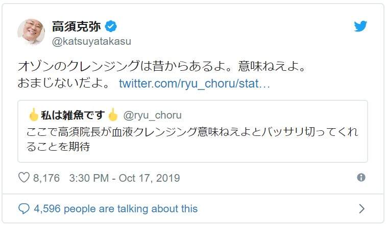Click the emoji before 私は雑魚です
This screenshot has height=226, width=386.
click(x=33, y=115)
